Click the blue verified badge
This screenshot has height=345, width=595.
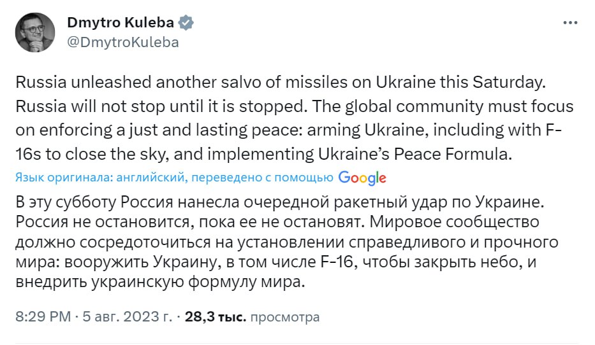coord(186,23)
